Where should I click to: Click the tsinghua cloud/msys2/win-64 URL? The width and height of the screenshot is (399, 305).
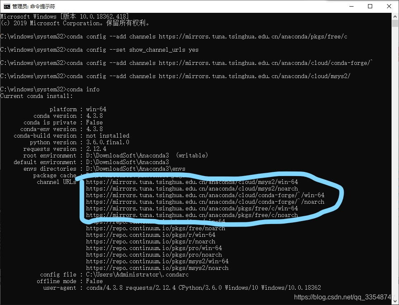pyautogui.click(x=192, y=182)
